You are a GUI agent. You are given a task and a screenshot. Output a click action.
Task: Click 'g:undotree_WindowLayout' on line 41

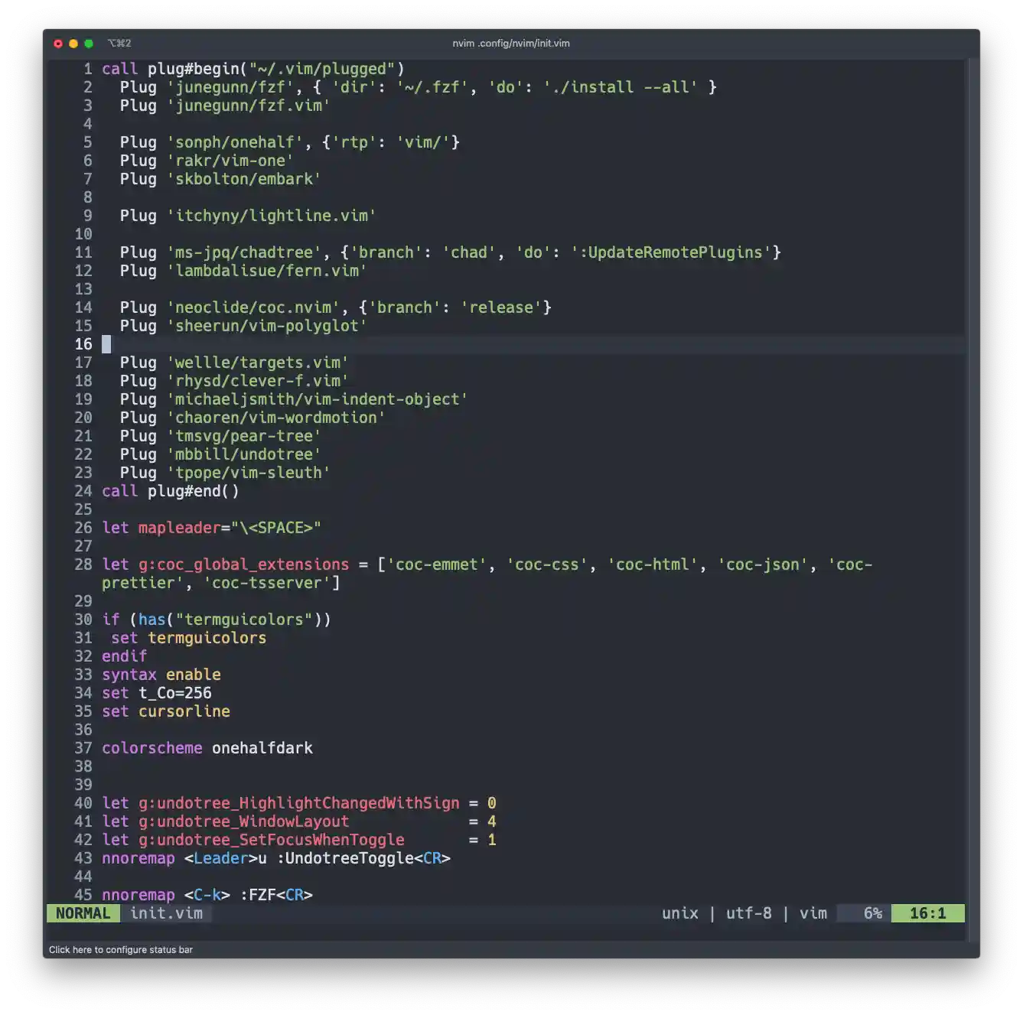[244, 821]
